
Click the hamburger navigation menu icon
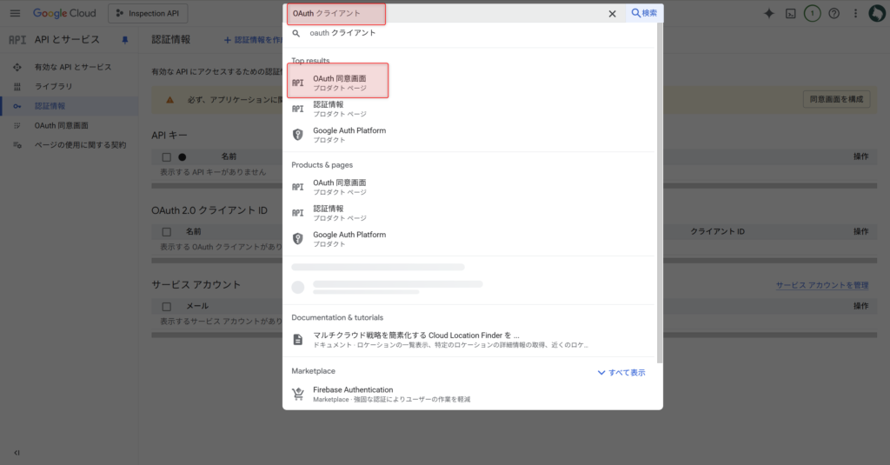[15, 14]
